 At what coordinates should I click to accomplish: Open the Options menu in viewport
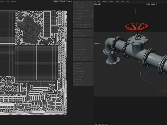(x=117, y=1)
